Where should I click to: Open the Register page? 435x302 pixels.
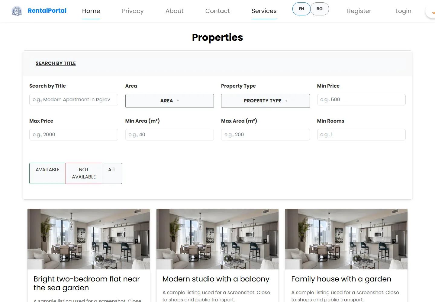[x=359, y=11]
